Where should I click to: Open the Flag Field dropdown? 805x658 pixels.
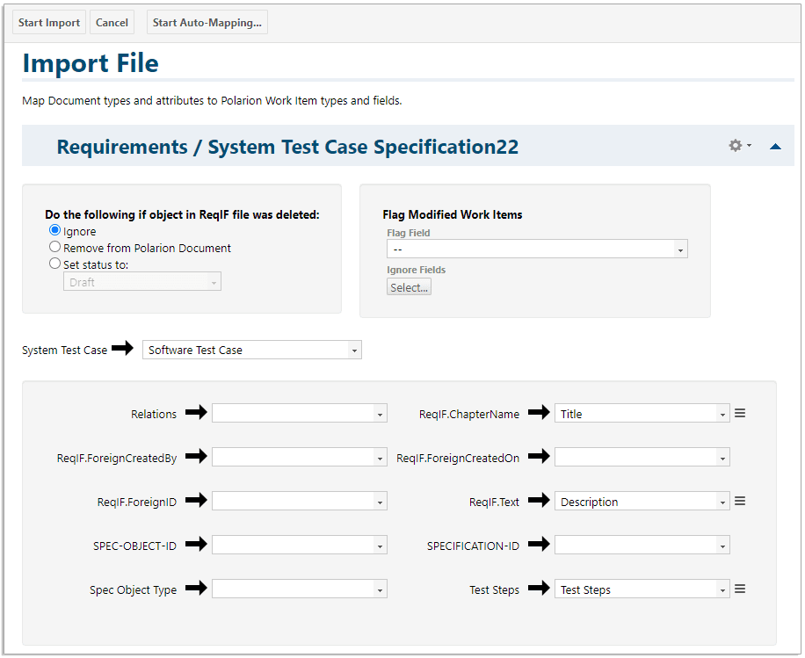537,249
